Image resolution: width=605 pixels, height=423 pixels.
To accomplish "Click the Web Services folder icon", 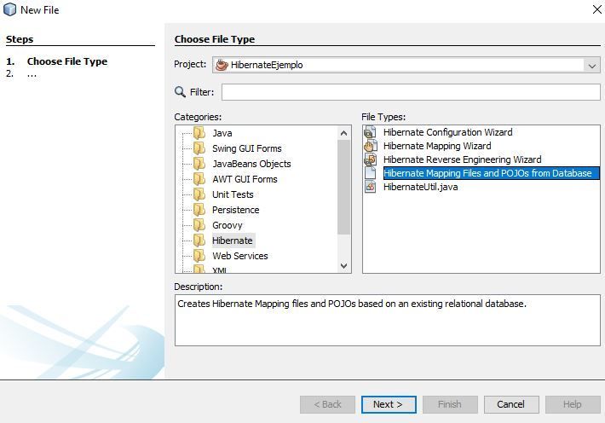I will (x=199, y=256).
